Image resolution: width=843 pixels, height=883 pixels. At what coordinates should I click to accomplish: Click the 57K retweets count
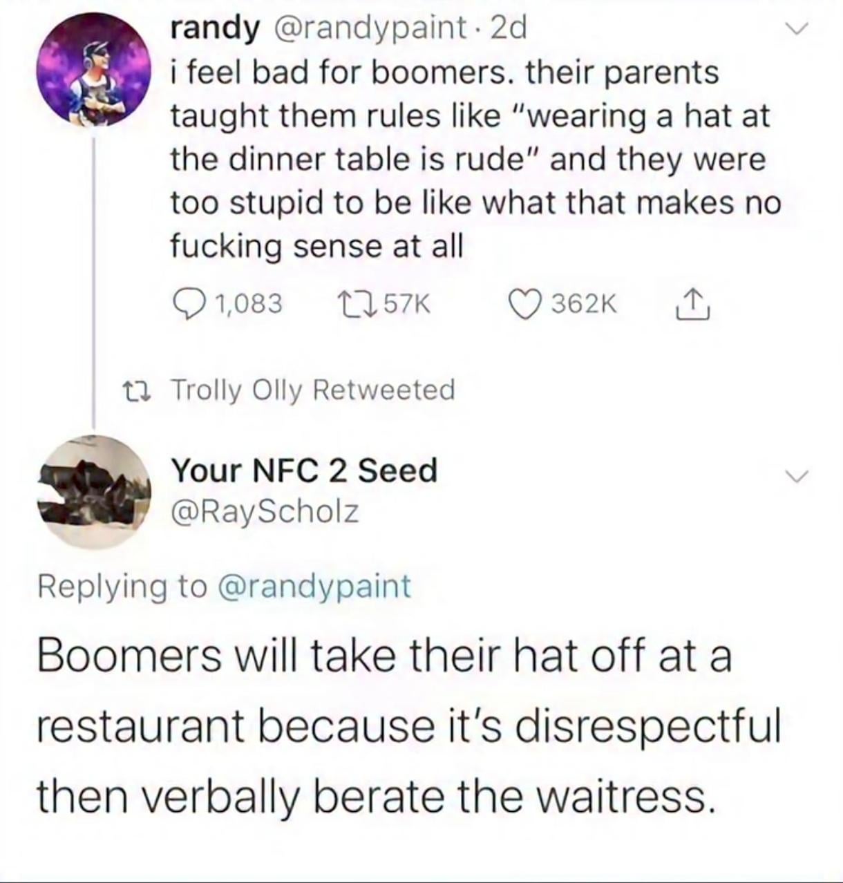[x=406, y=304]
